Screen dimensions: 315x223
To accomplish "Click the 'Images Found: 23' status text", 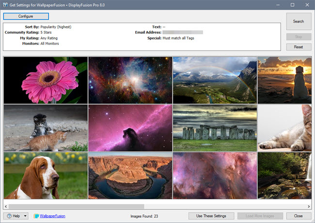I will tap(144, 216).
